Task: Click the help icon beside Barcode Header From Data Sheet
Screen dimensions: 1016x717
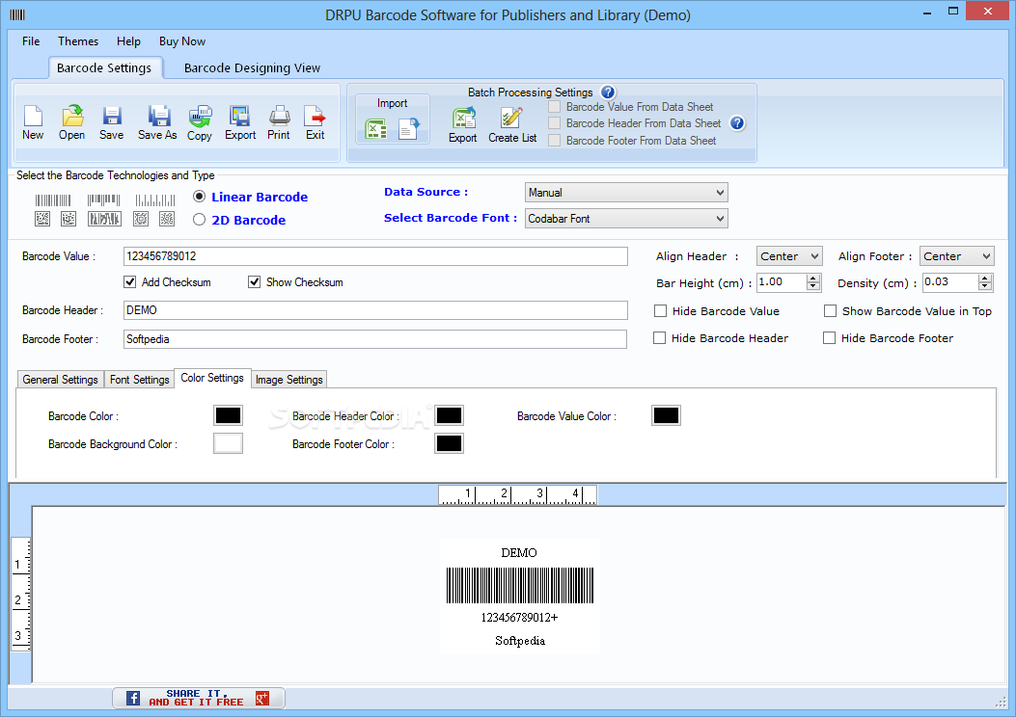Action: pos(737,123)
